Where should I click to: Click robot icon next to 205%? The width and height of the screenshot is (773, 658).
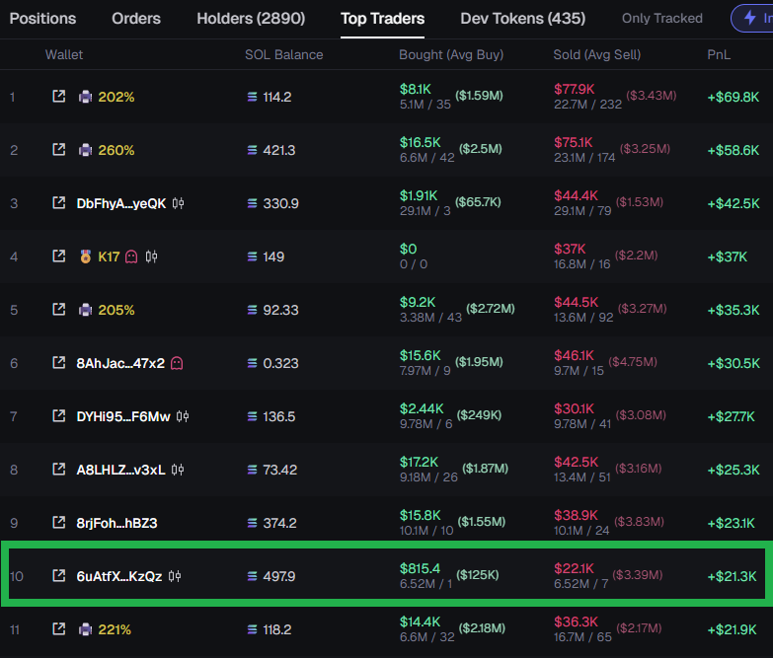click(85, 310)
